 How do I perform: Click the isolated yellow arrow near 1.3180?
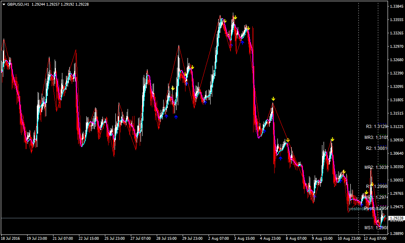[x=273, y=99]
